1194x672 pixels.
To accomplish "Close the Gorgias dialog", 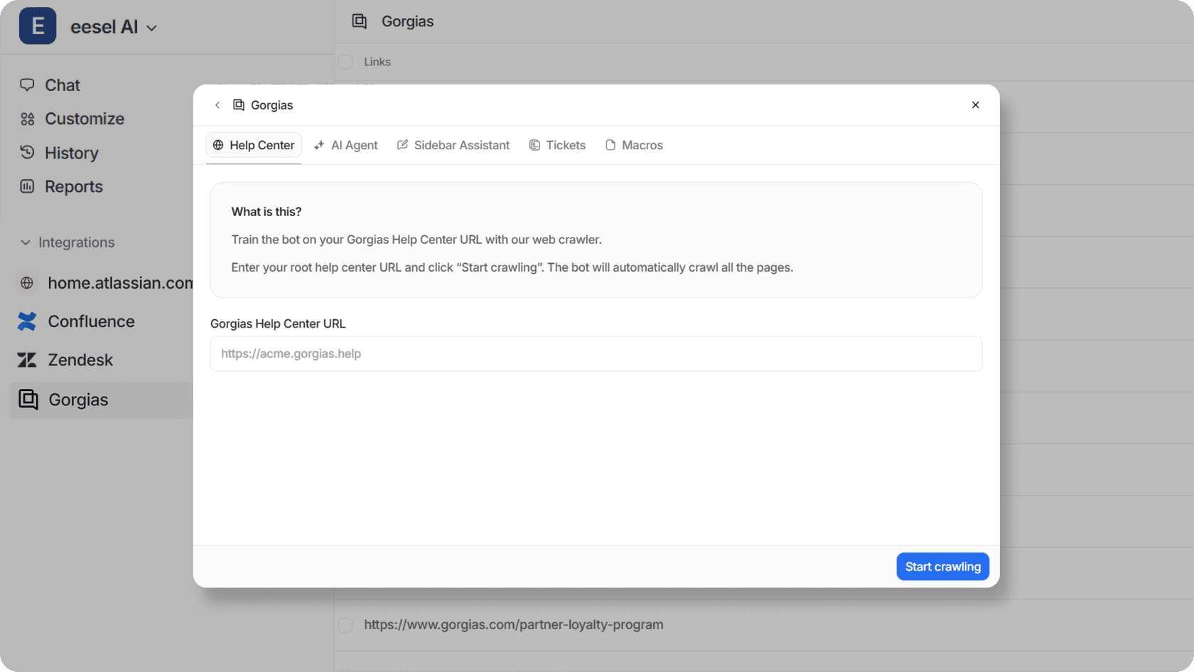I will (x=975, y=105).
